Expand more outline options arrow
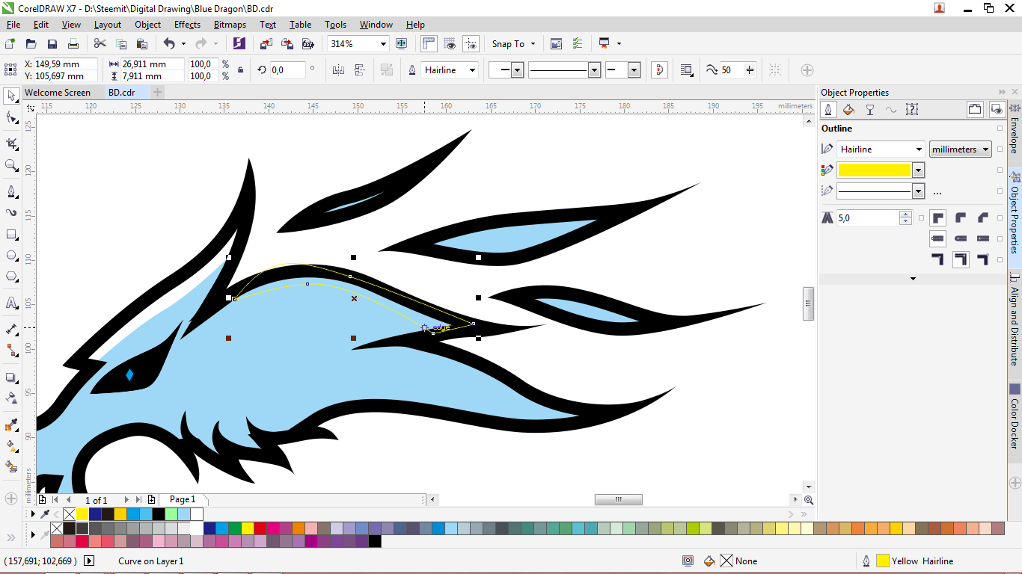The height and width of the screenshot is (574, 1022). pos(913,279)
